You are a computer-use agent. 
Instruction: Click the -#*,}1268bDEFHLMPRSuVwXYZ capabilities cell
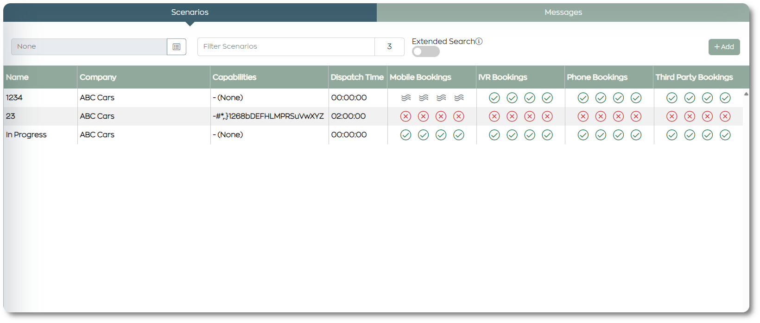point(268,116)
